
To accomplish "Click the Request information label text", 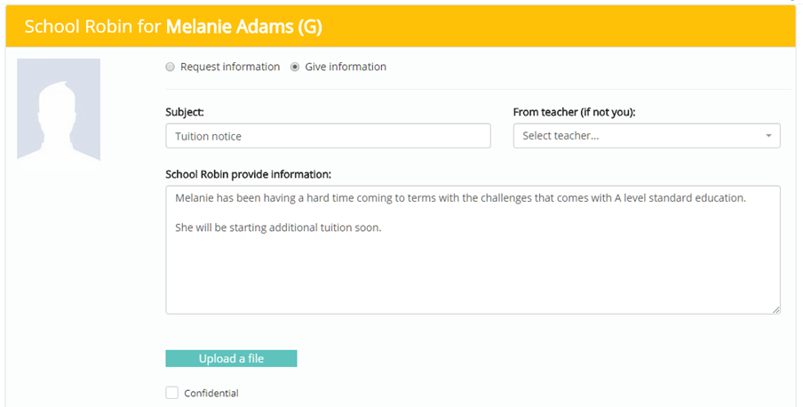I will (230, 67).
